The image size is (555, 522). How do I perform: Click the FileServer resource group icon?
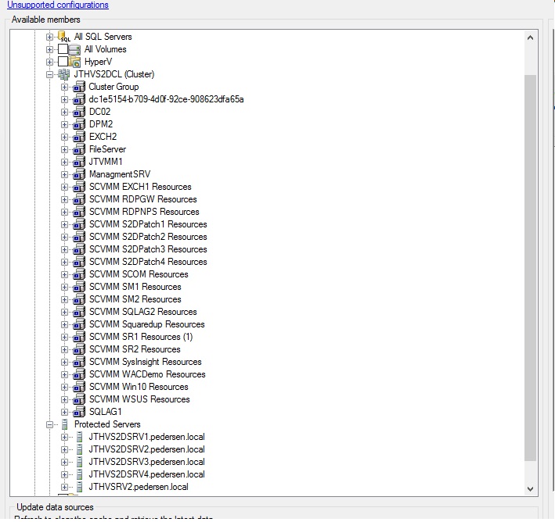point(79,149)
